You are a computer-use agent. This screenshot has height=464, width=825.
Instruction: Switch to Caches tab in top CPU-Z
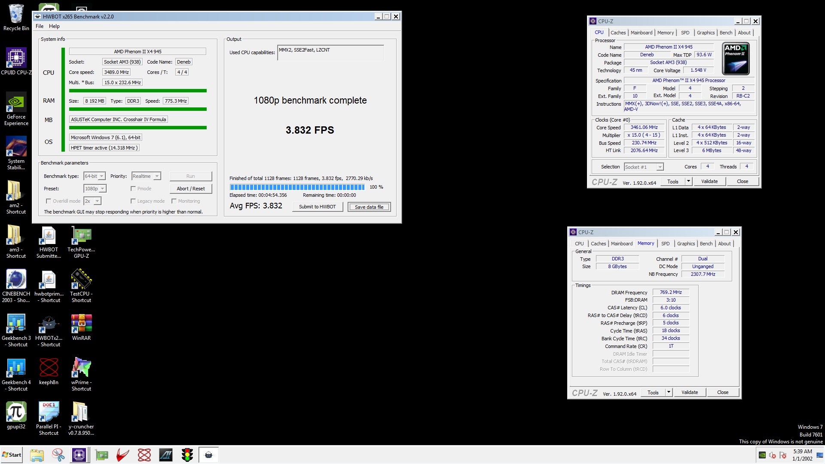point(618,33)
